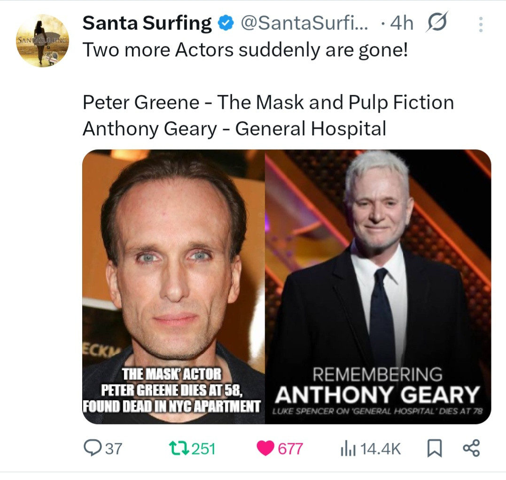Open the @SantaSurfi... handle link
This screenshot has height=480, width=506.
[x=305, y=23]
